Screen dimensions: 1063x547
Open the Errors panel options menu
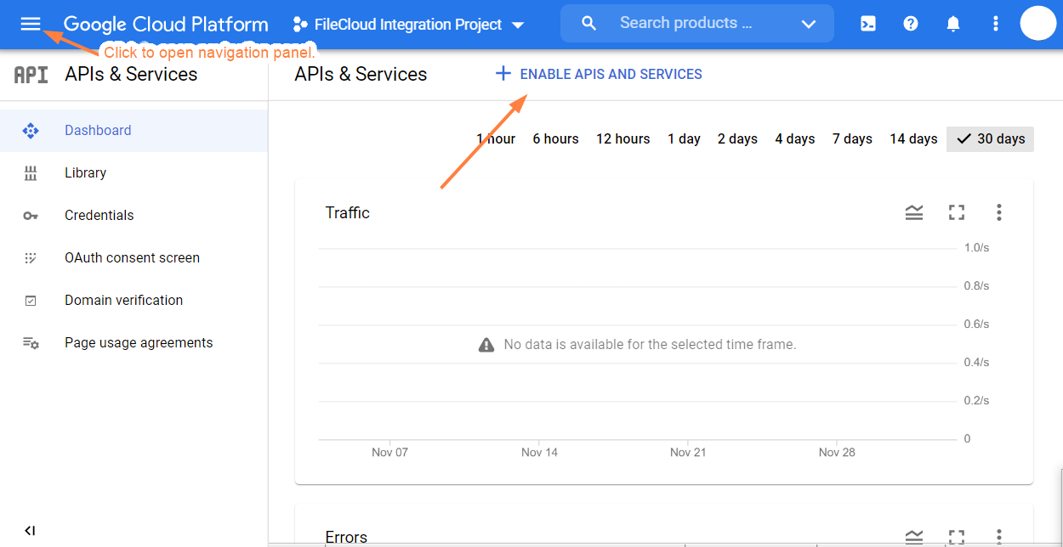pyautogui.click(x=998, y=538)
